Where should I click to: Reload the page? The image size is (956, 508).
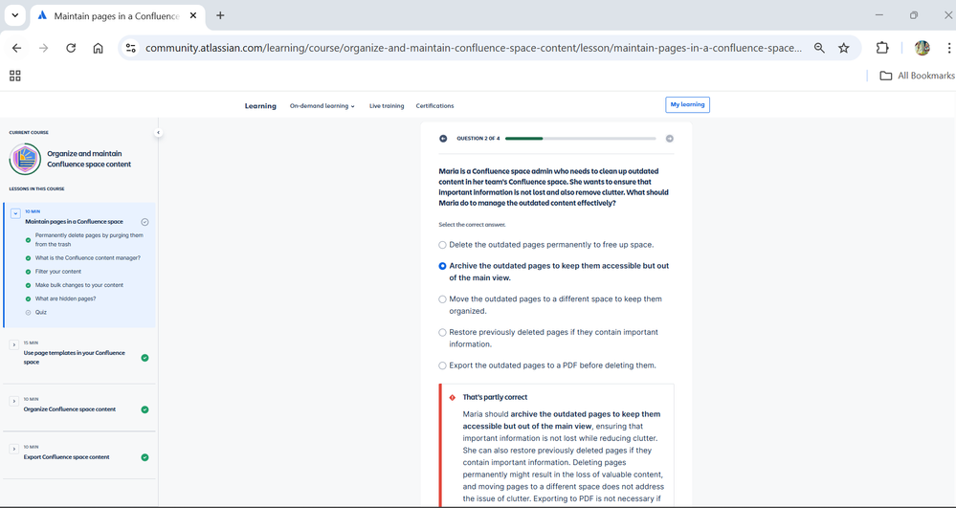(71, 48)
